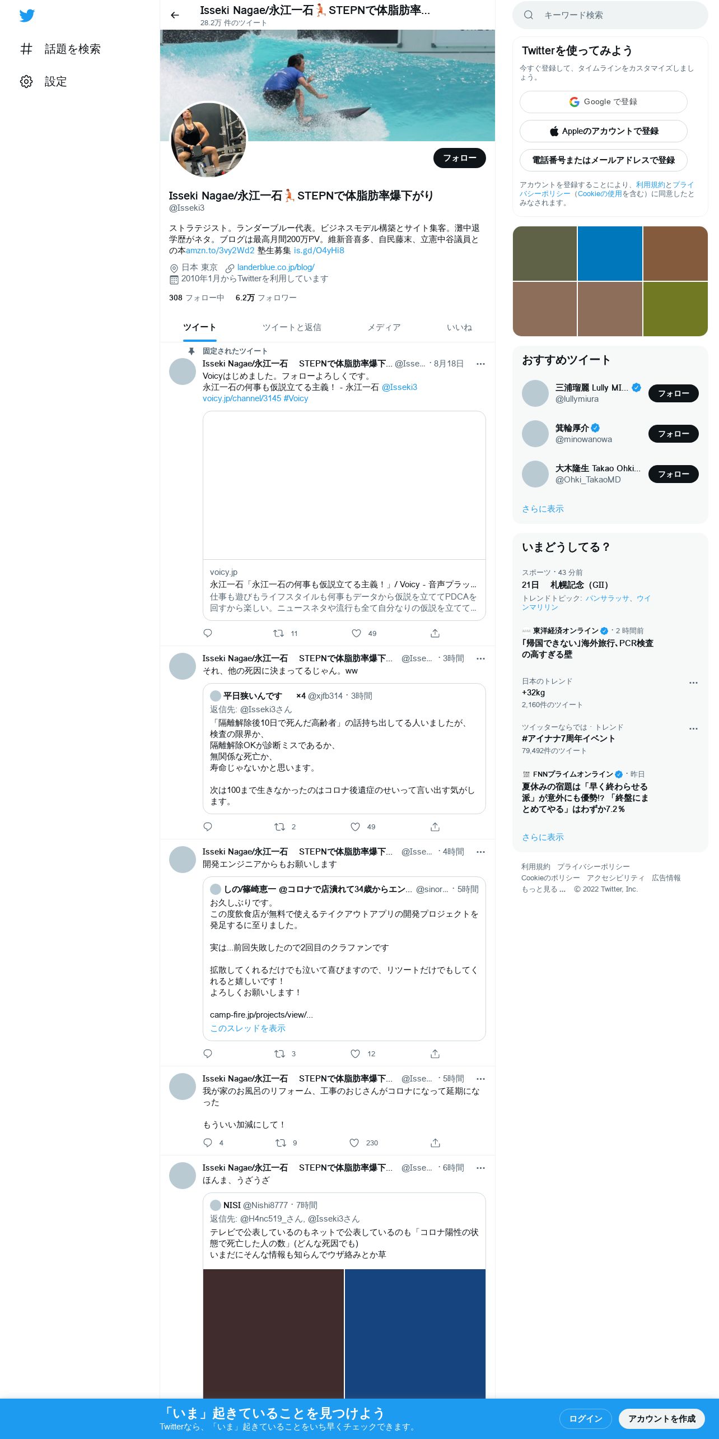Click さらに表示 under おすすめツイート
The width and height of the screenshot is (719, 1439).
(543, 509)
